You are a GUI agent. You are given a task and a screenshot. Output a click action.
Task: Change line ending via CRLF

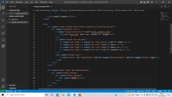point(154,91)
